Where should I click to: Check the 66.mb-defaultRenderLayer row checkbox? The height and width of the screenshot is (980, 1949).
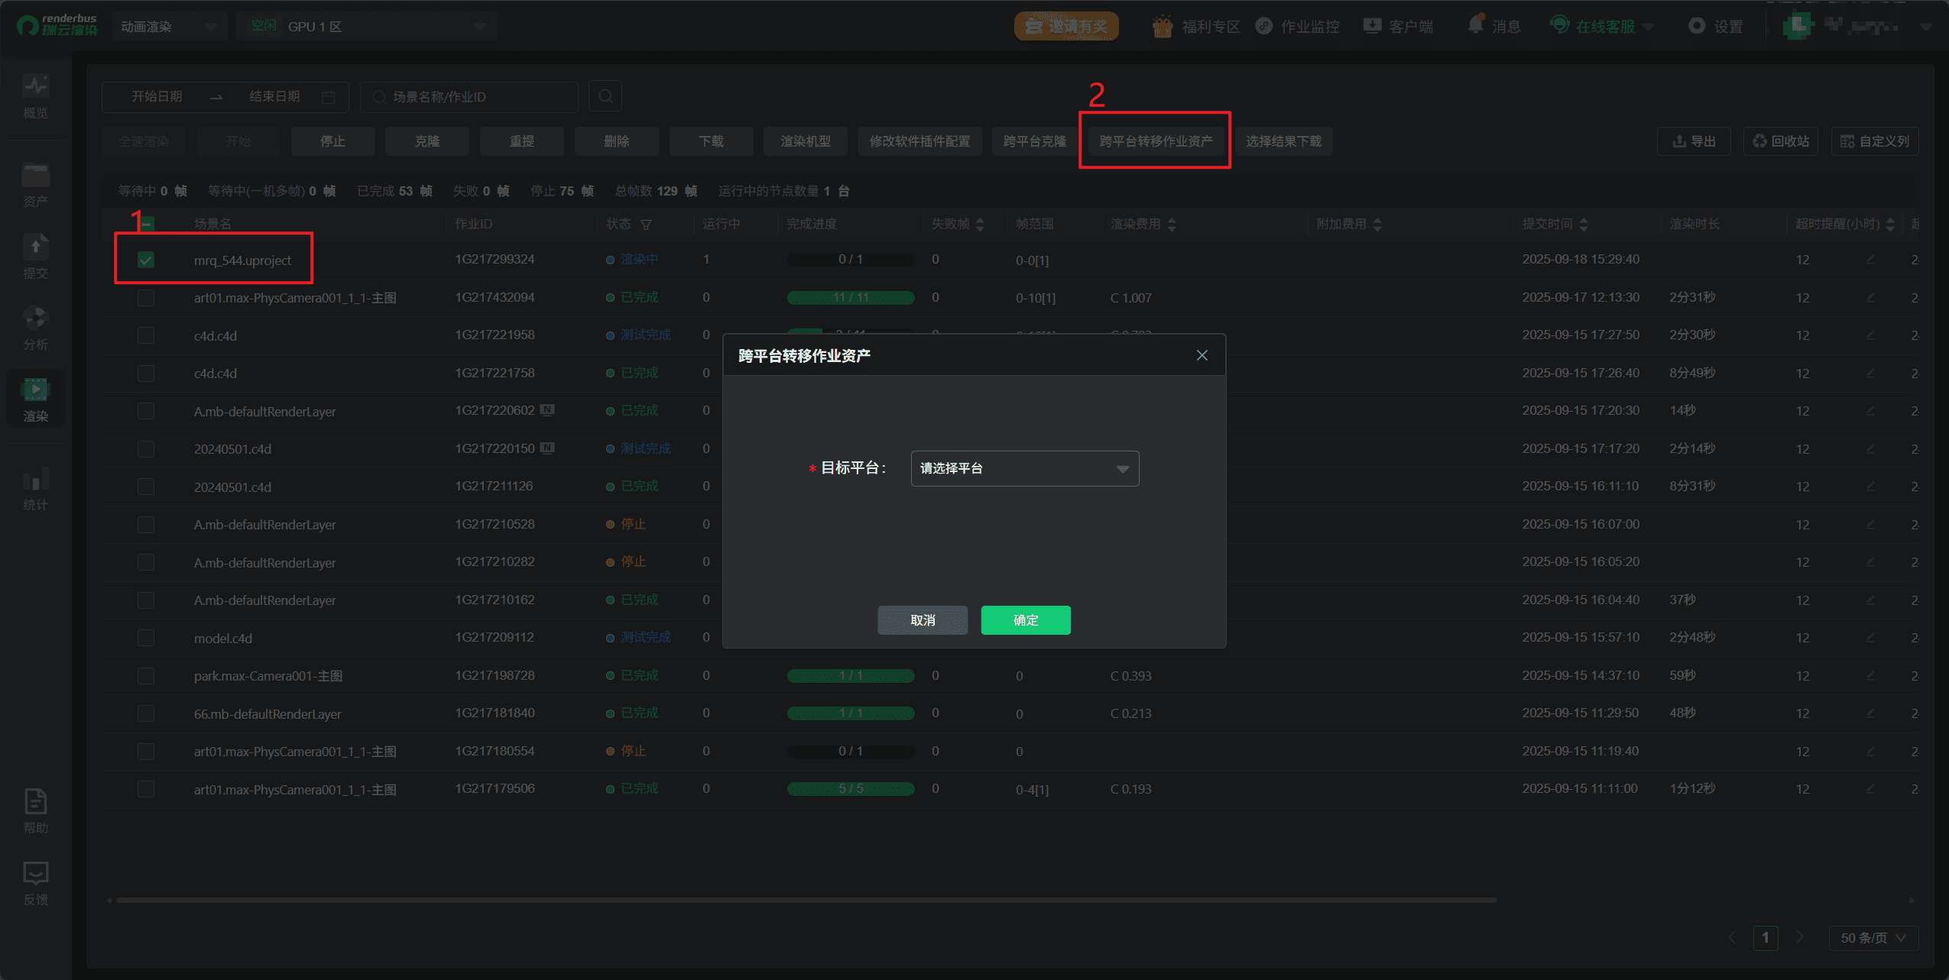click(x=146, y=713)
